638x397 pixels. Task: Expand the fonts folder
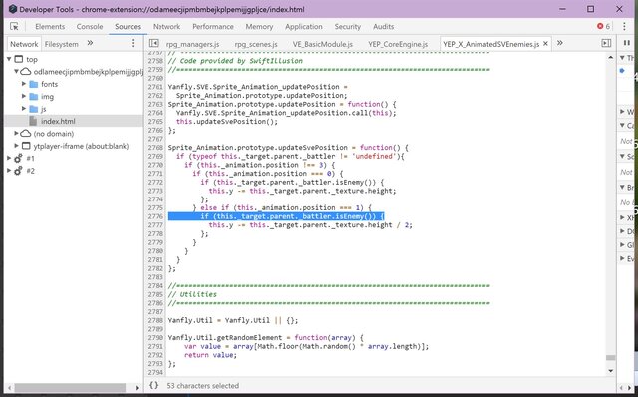coord(24,84)
